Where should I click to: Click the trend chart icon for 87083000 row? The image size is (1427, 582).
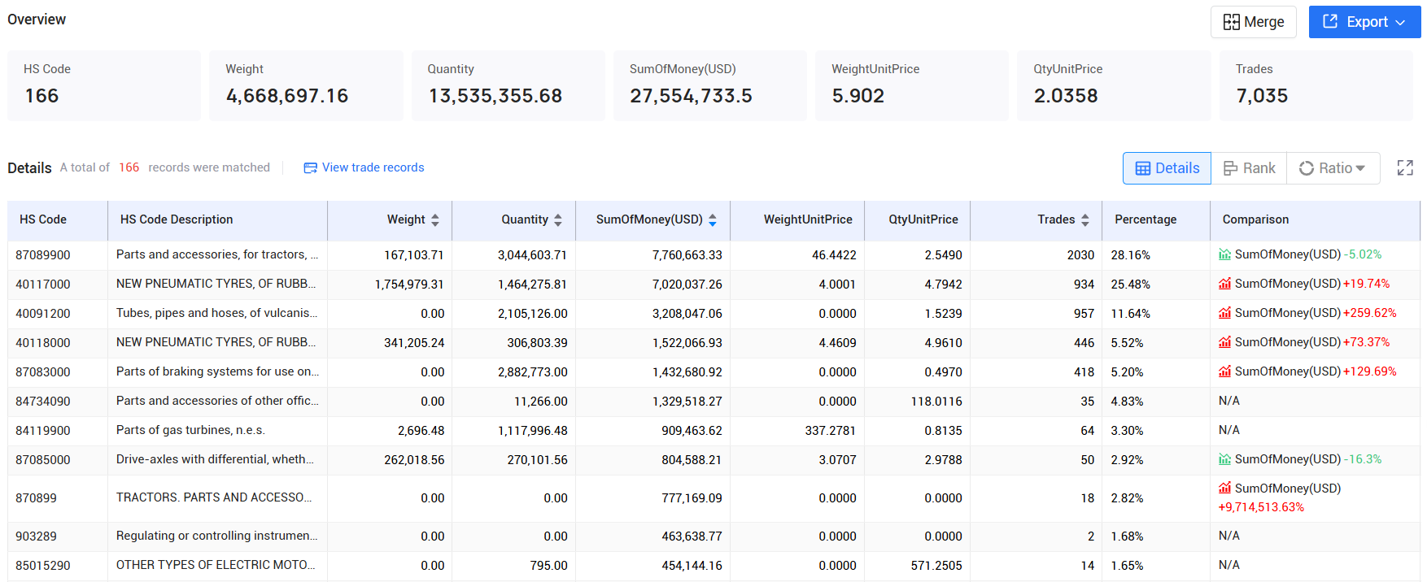click(1224, 371)
